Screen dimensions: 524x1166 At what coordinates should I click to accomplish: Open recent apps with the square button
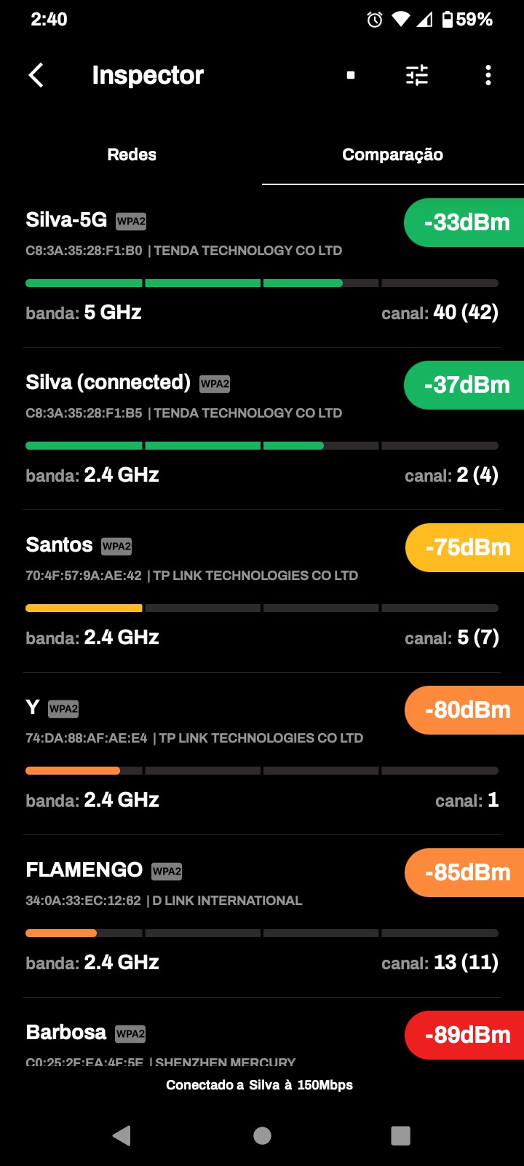coord(400,1135)
